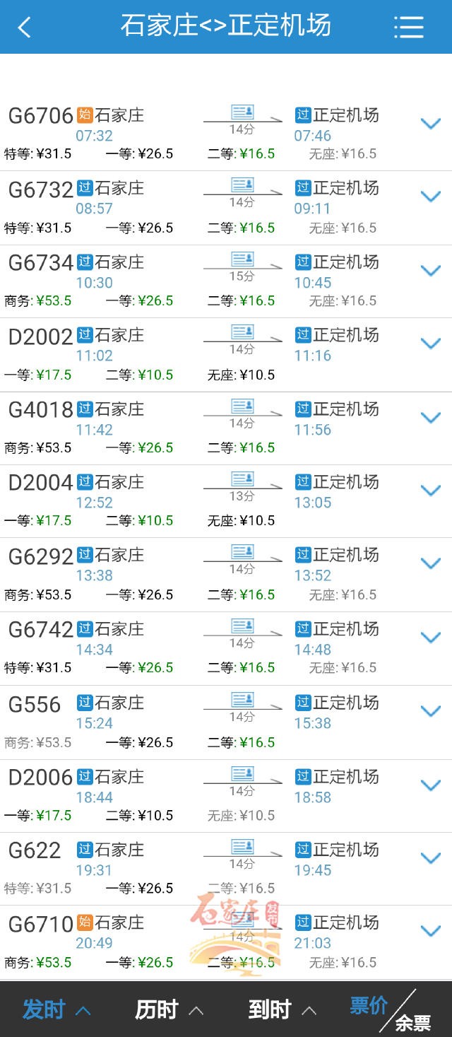Tap ID card icon for train G6706

pos(242,112)
